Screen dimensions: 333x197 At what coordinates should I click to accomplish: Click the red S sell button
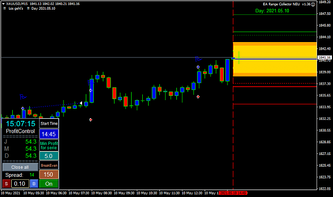click(6, 184)
